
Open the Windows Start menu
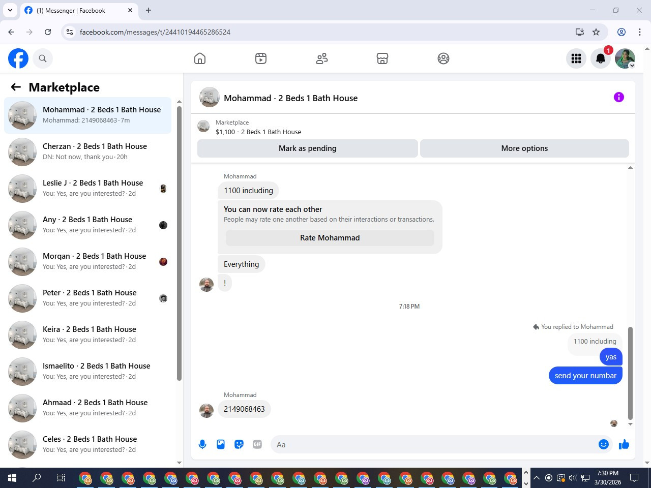12,478
